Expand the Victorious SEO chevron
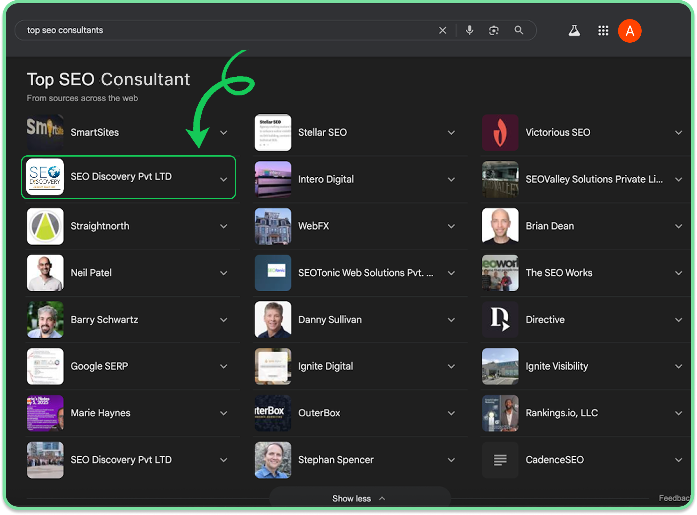 pos(679,132)
